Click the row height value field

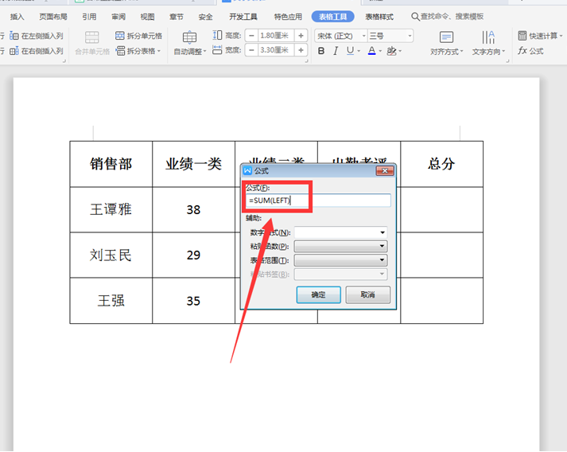click(x=276, y=36)
